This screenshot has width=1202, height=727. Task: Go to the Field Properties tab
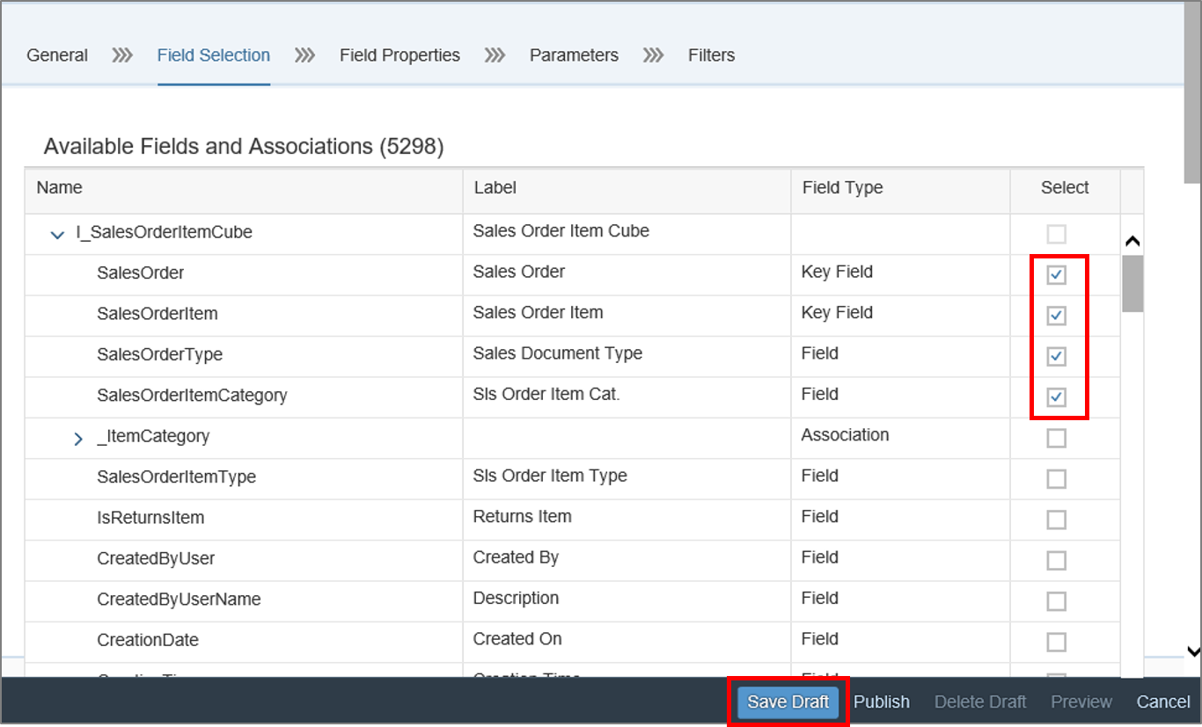pos(399,55)
